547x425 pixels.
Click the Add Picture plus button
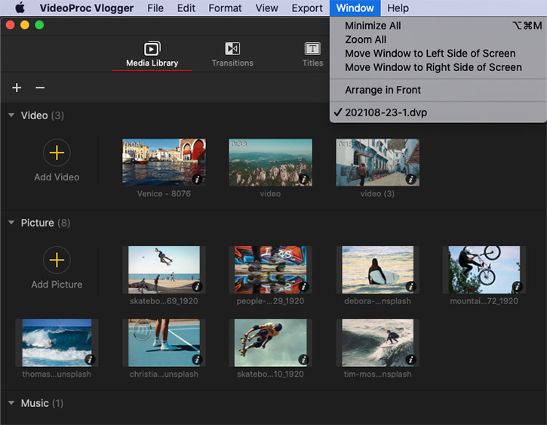[x=57, y=260]
